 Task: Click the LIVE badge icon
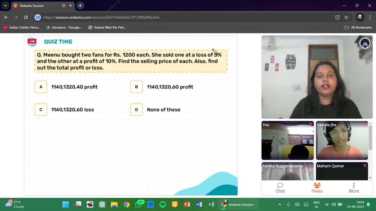32,41
